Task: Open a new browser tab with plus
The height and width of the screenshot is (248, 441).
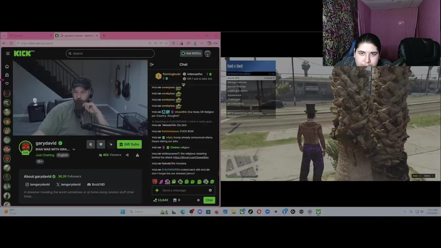Action: click(104, 35)
